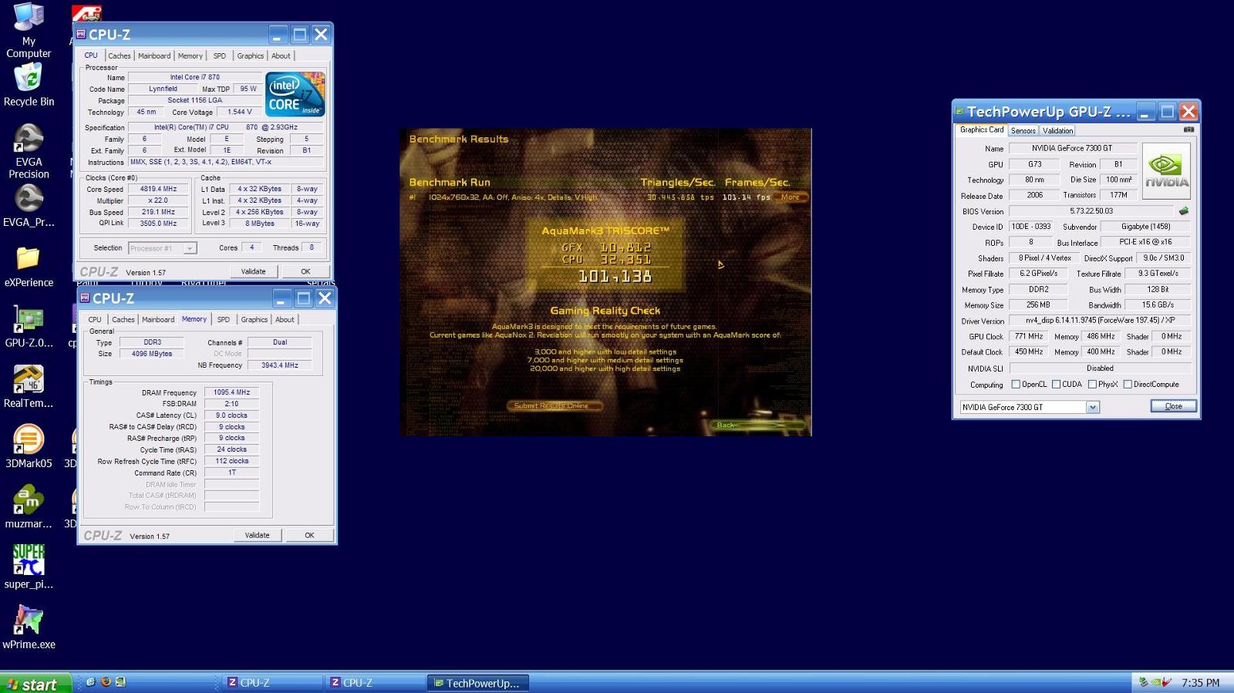
Task: Click the NVIDIA logo in GPU-Z
Action: [x=1166, y=170]
